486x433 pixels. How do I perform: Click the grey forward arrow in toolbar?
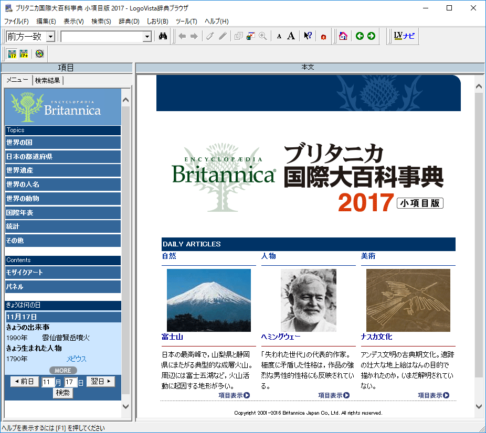click(x=194, y=36)
